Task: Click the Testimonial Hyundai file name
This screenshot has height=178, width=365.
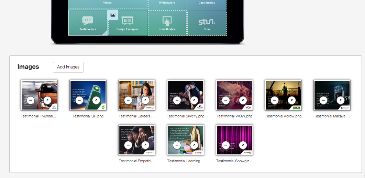Action: [x=39, y=116]
